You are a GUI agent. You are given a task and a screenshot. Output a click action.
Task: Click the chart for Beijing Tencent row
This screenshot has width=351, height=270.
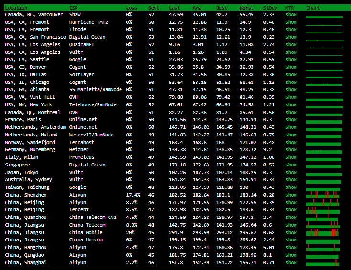click(324, 210)
